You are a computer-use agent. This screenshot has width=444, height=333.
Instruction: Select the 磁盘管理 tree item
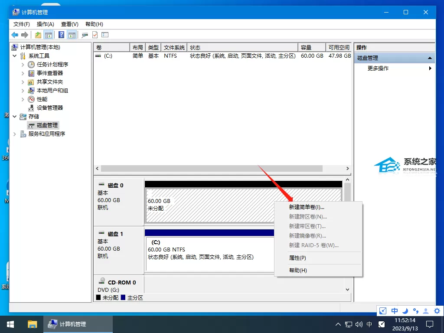[43, 125]
